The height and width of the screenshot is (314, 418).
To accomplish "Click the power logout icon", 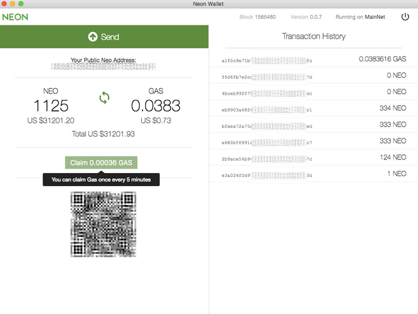I will tap(405, 17).
